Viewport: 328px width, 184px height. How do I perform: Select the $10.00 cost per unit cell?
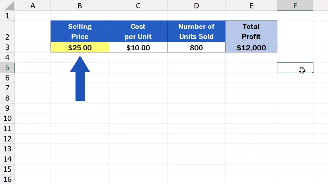point(138,48)
